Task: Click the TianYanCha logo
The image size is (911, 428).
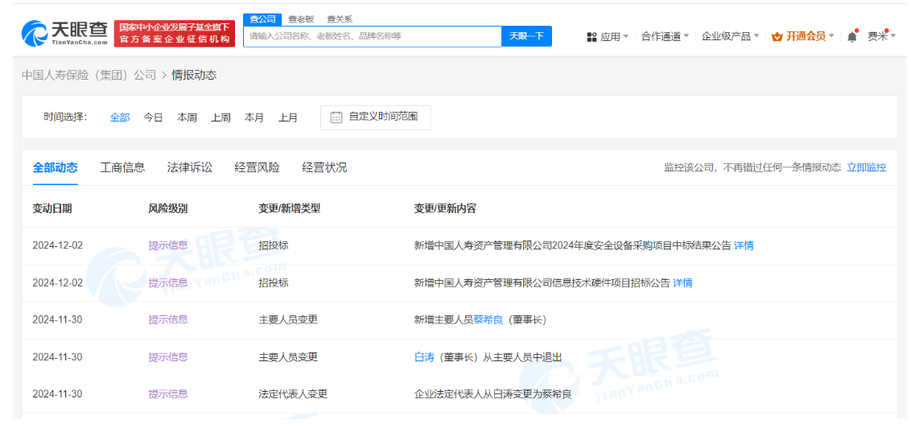Action: [x=64, y=33]
